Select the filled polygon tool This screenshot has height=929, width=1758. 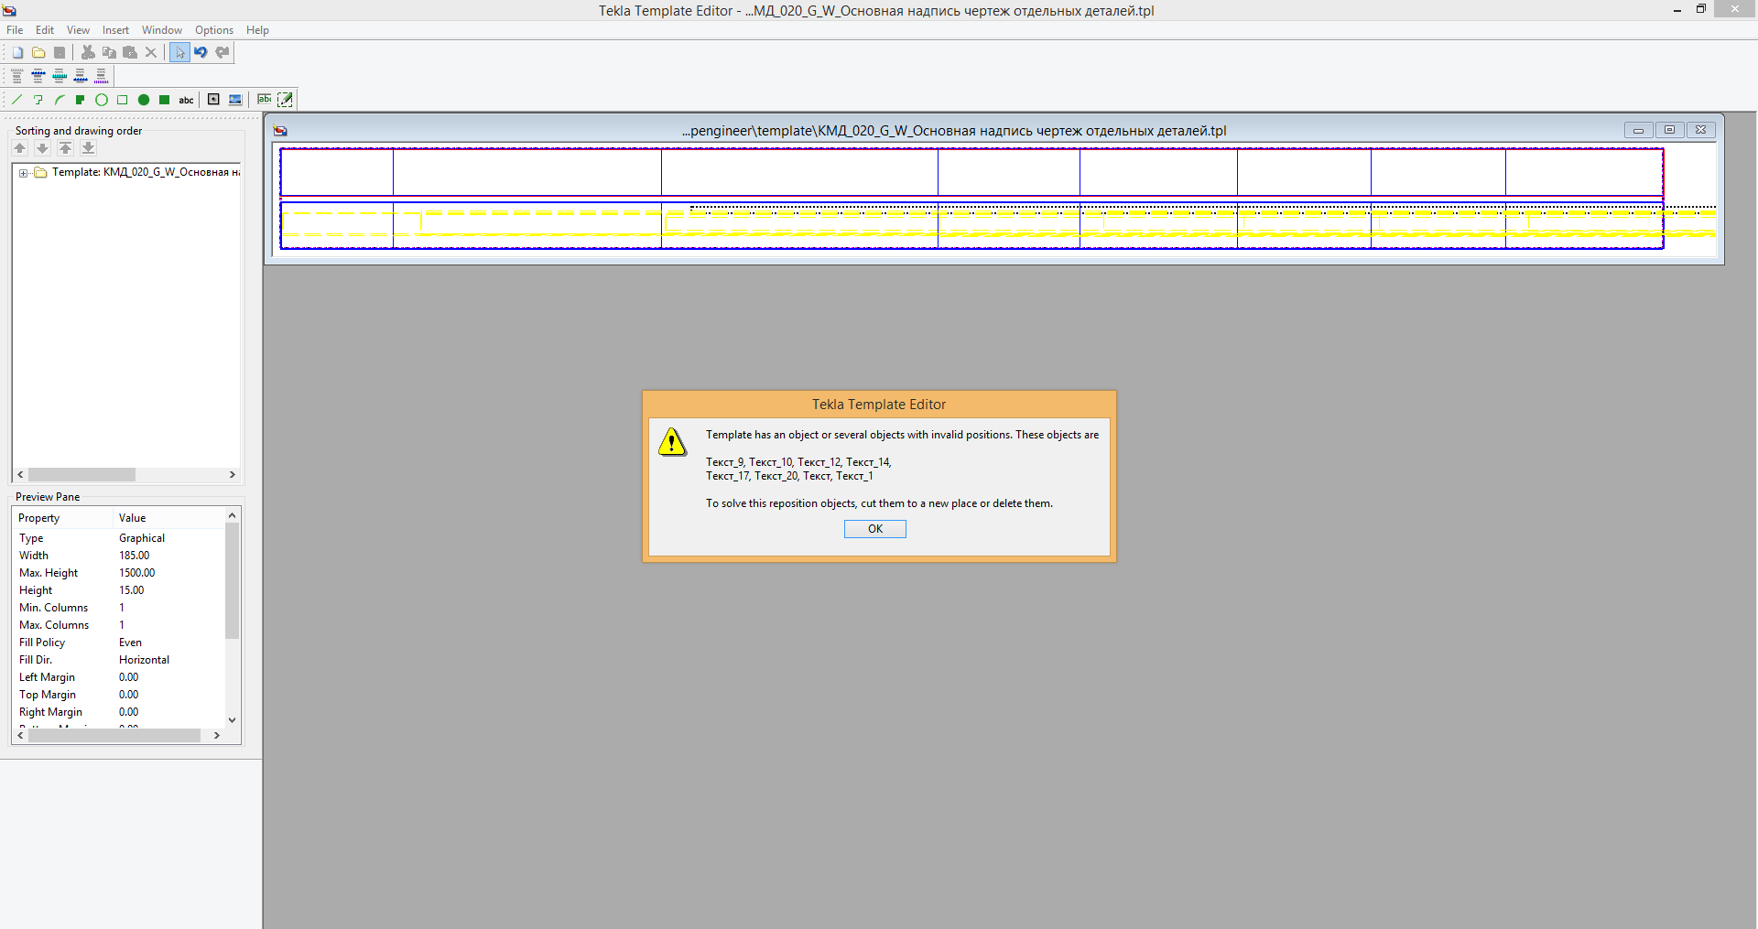(x=81, y=100)
